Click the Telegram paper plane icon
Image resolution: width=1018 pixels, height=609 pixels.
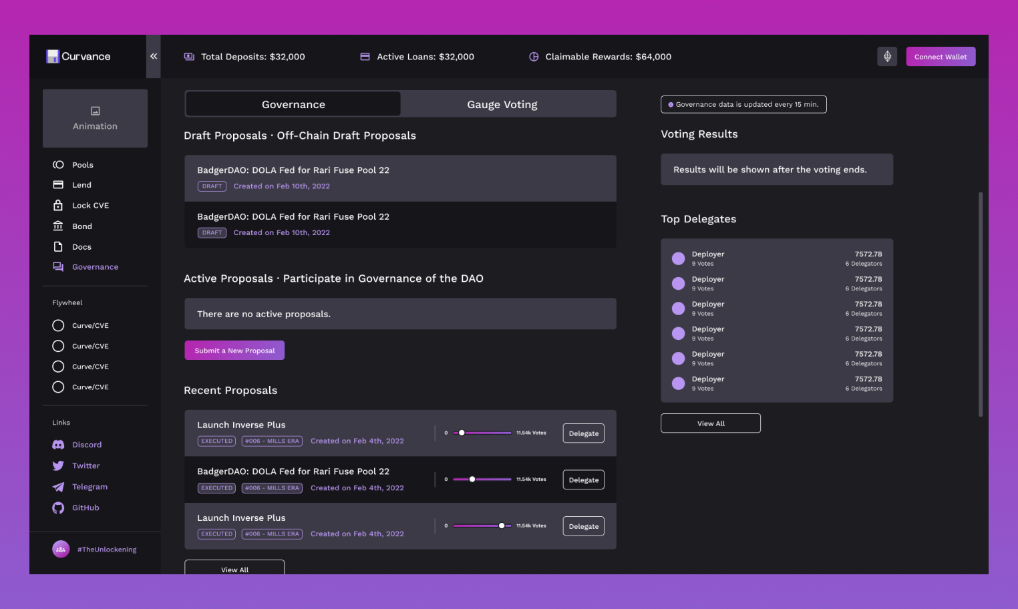pyautogui.click(x=58, y=487)
